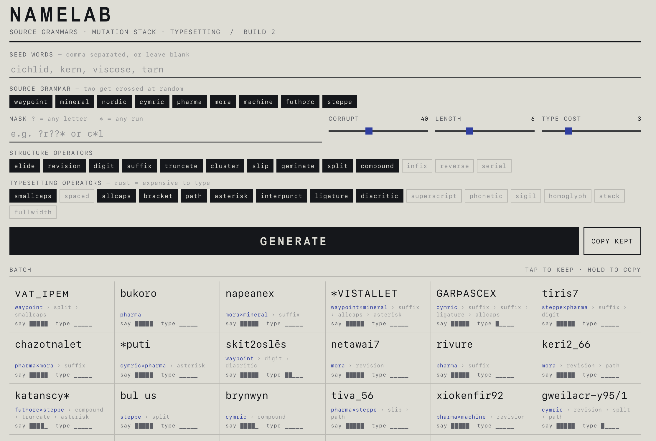Select the katanscy* name card
The width and height of the screenshot is (656, 441).
coord(62,409)
